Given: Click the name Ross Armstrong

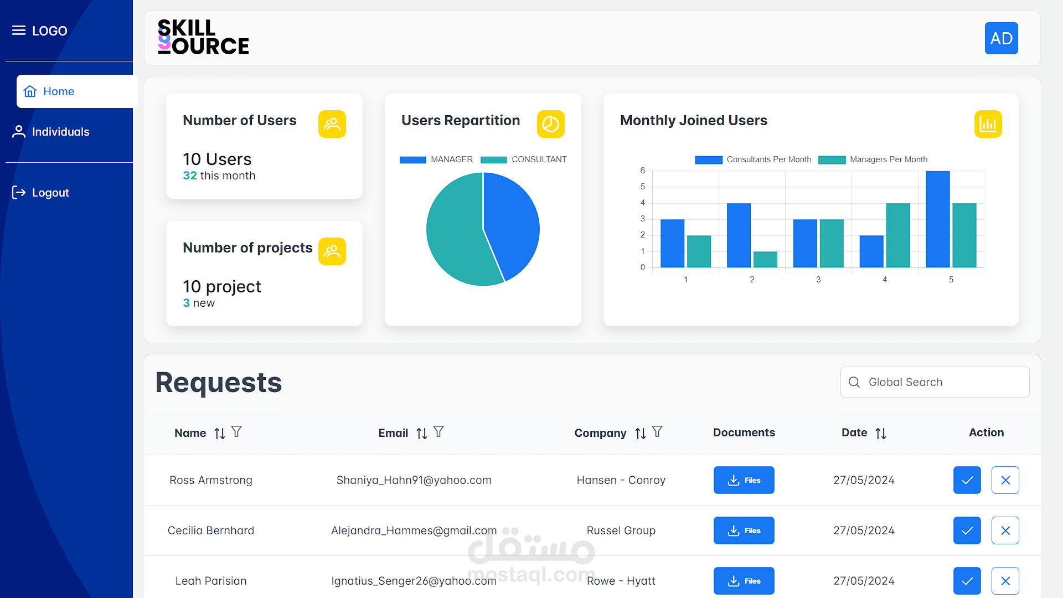Looking at the screenshot, I should pos(211,480).
